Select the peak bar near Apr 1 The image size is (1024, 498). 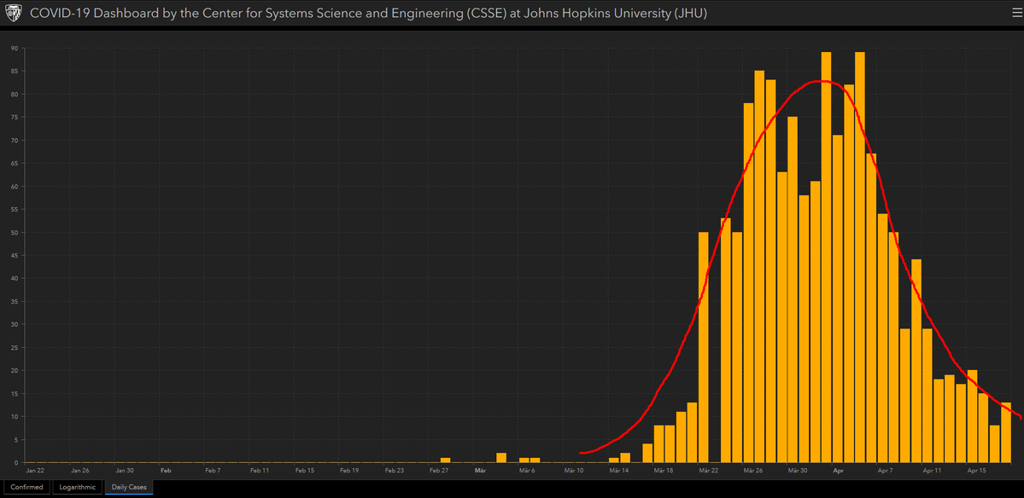pyautogui.click(x=826, y=258)
